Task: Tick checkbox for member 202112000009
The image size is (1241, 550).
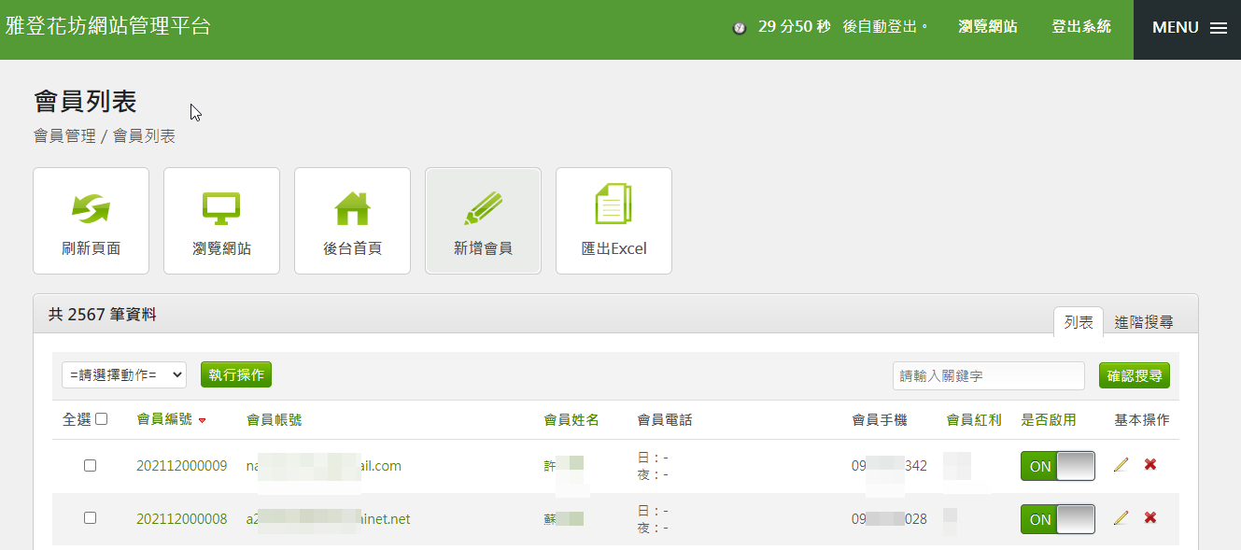Action: (90, 465)
